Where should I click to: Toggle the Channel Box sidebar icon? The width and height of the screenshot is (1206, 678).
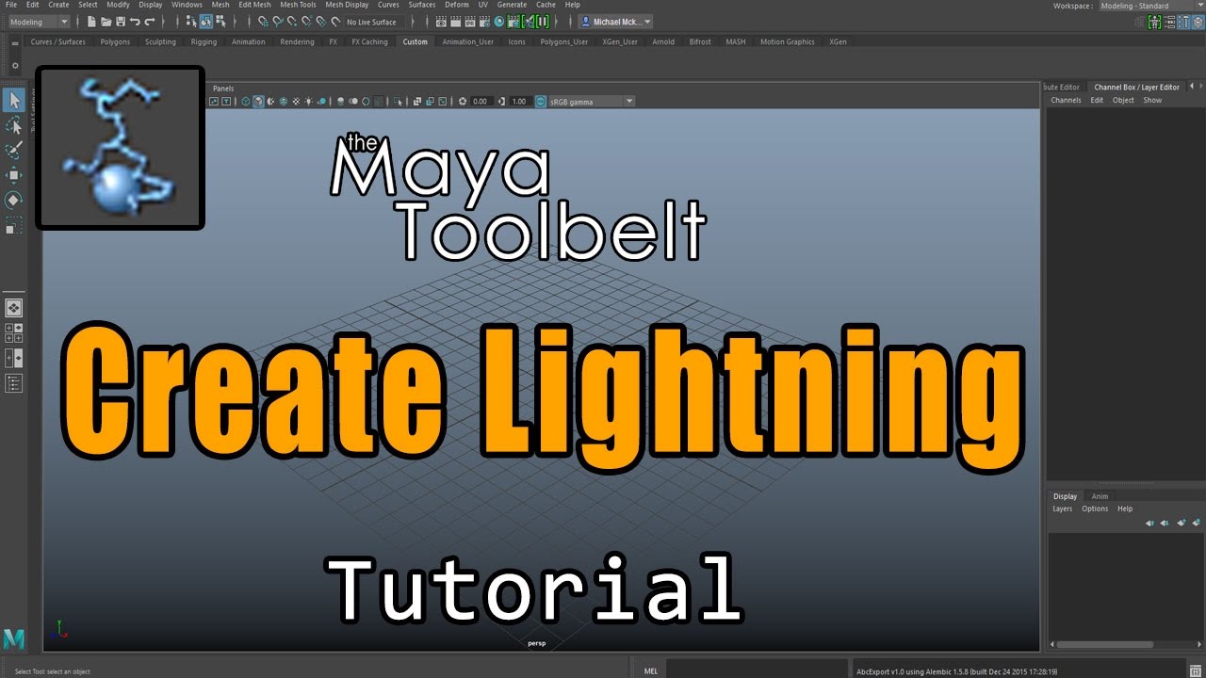tap(1198, 22)
